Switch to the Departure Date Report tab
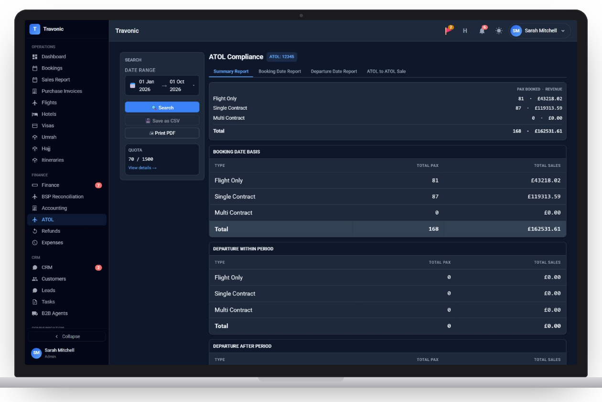This screenshot has height=402, width=602. click(334, 72)
